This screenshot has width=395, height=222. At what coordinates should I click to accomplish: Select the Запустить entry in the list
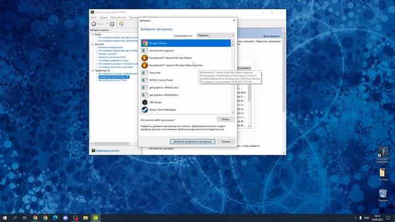tap(186, 73)
